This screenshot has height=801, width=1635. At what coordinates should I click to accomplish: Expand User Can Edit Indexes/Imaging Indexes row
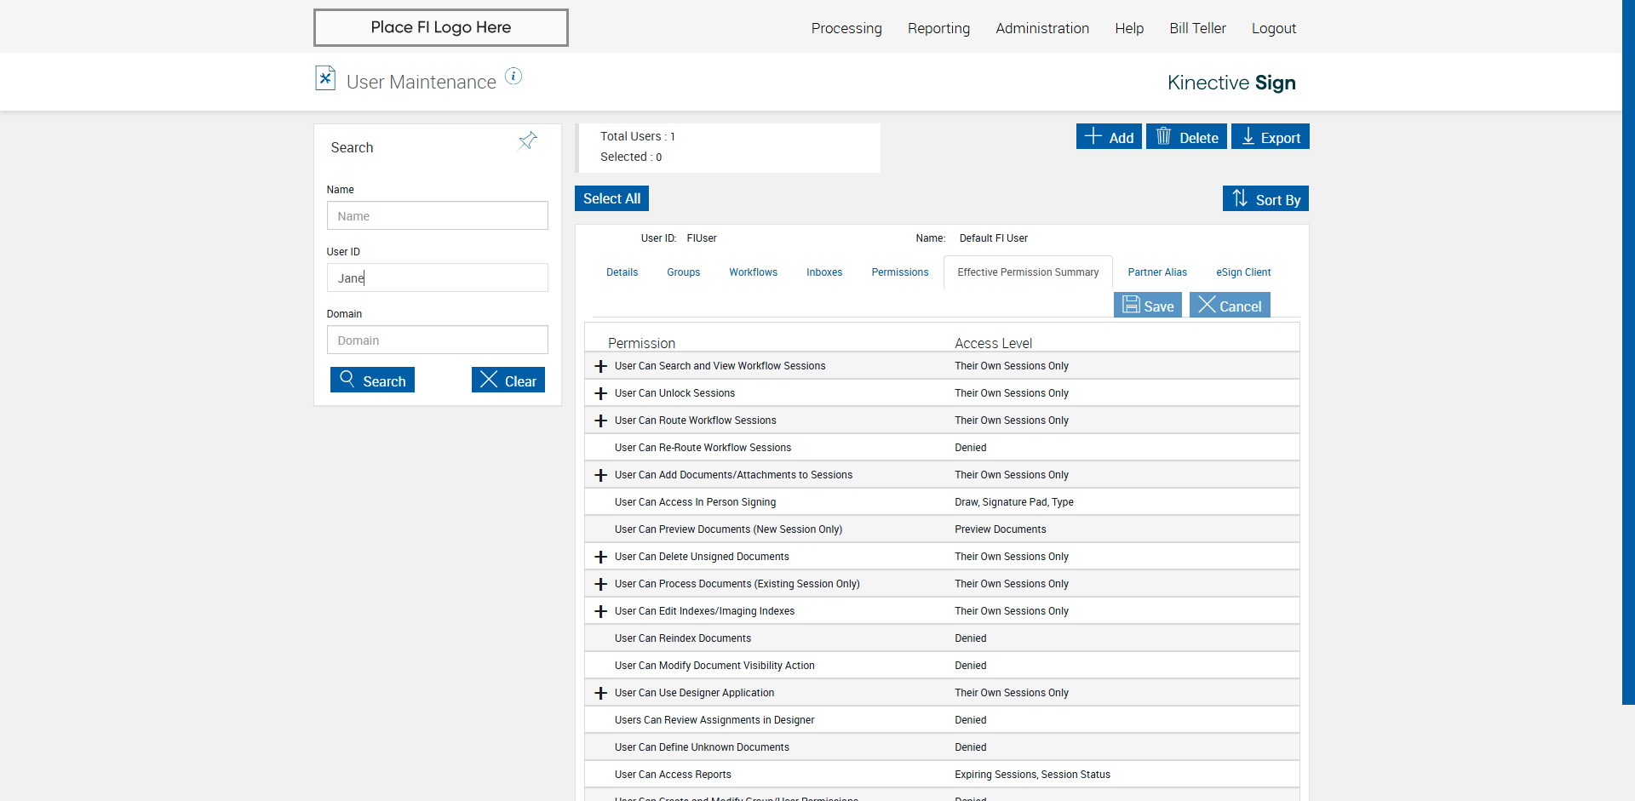600,611
